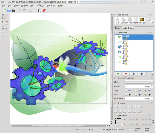This screenshot has height=133, width=155.
Task: Expand the layer3 tree item
Action: pyautogui.click(x=116, y=52)
